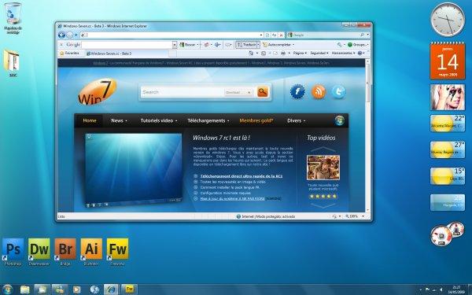The image size is (472, 295).
Task: Open the Página menu dropdown
Action: pos(300,53)
